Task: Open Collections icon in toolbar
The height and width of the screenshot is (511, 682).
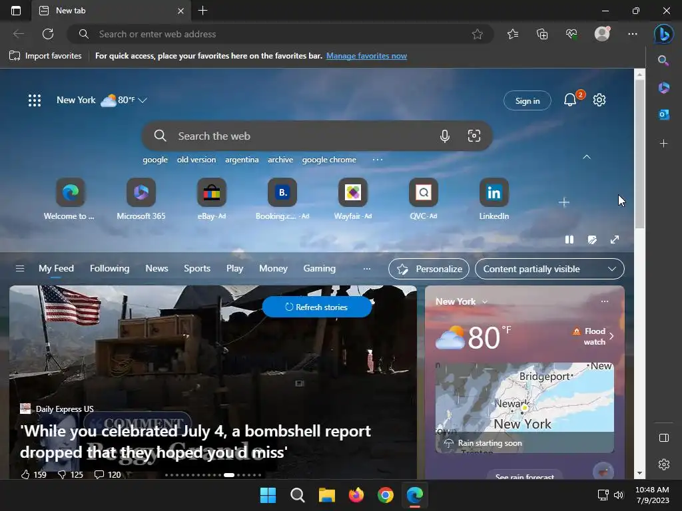Action: click(542, 34)
